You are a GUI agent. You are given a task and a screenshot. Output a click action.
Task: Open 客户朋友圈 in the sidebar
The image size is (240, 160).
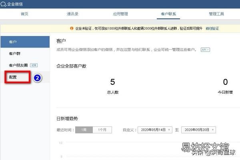coord(18,65)
